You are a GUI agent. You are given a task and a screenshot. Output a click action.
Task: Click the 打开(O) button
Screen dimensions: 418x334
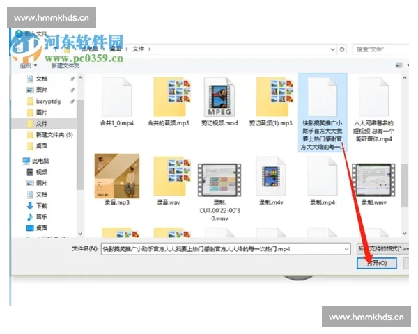click(x=377, y=263)
